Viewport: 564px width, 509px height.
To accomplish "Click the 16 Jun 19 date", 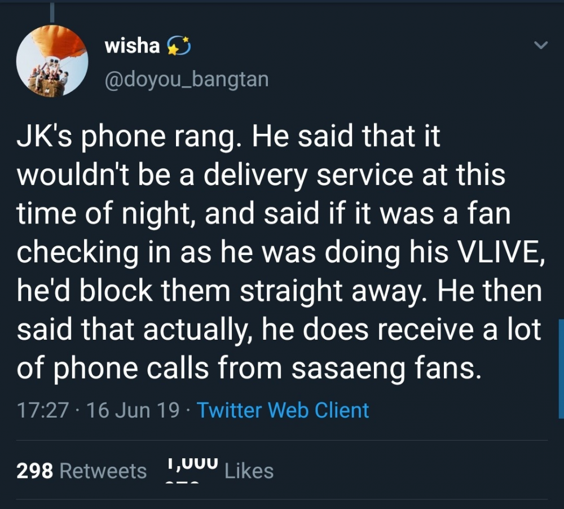I will 133,410.
